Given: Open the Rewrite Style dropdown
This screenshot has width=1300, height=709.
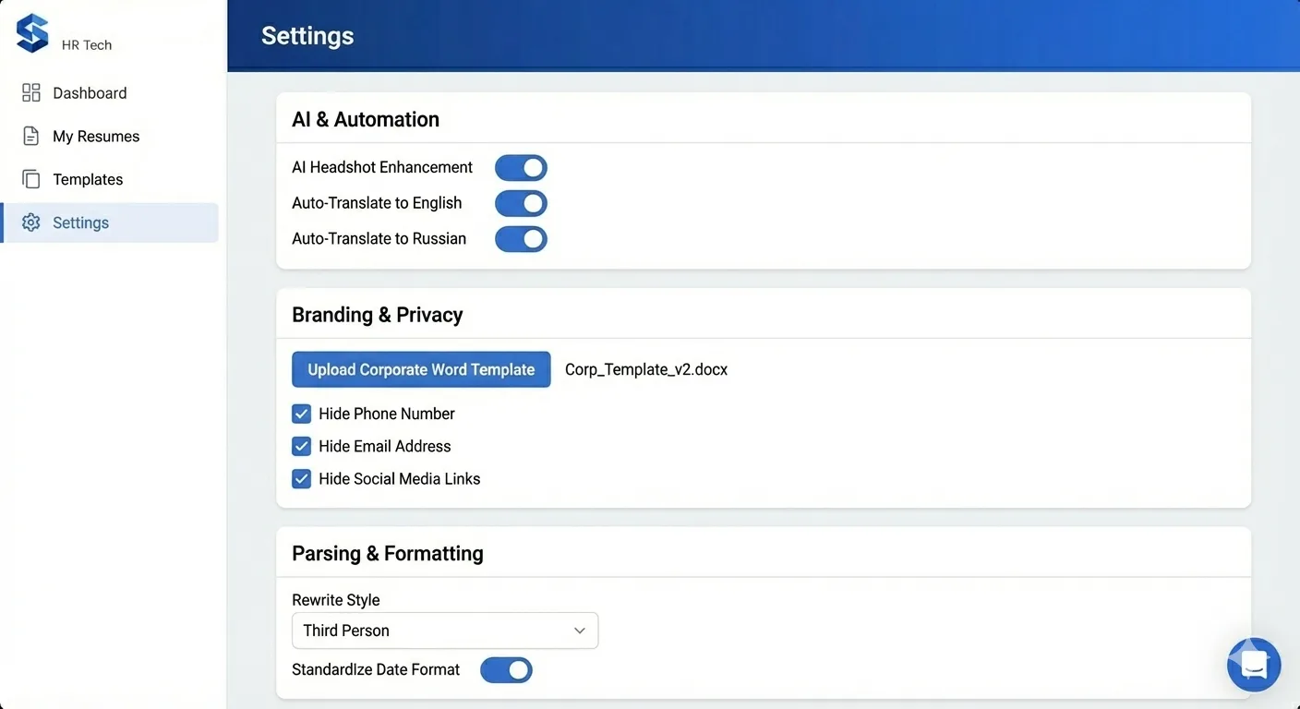Looking at the screenshot, I should tap(445, 631).
